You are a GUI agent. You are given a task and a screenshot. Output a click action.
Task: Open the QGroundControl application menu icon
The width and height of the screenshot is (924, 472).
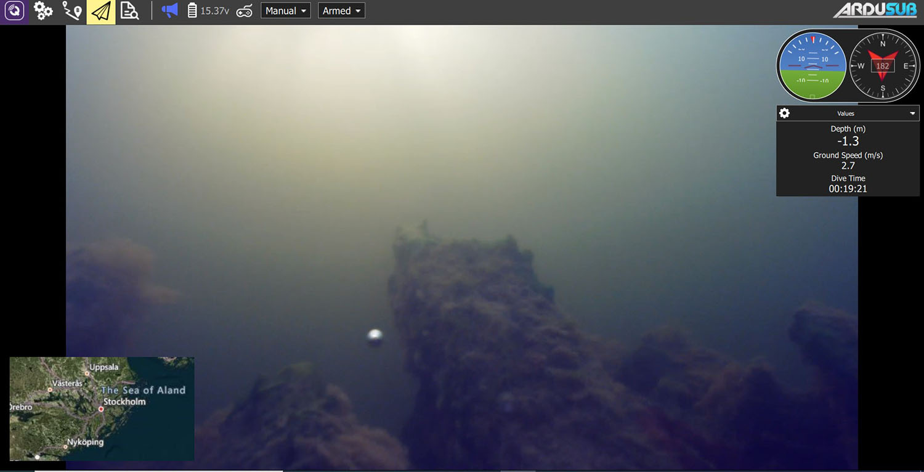point(14,11)
